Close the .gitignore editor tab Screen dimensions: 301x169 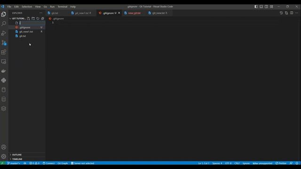pos(119,13)
